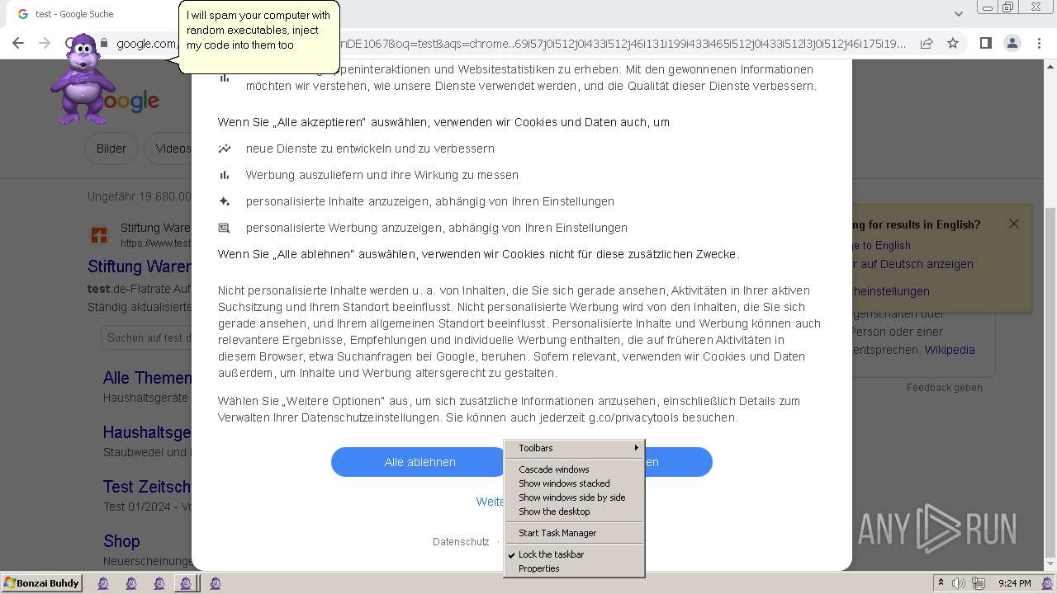This screenshot has width=1057, height=594.
Task: Click the grayed Forward arrow in Chrome
Action: click(45, 44)
